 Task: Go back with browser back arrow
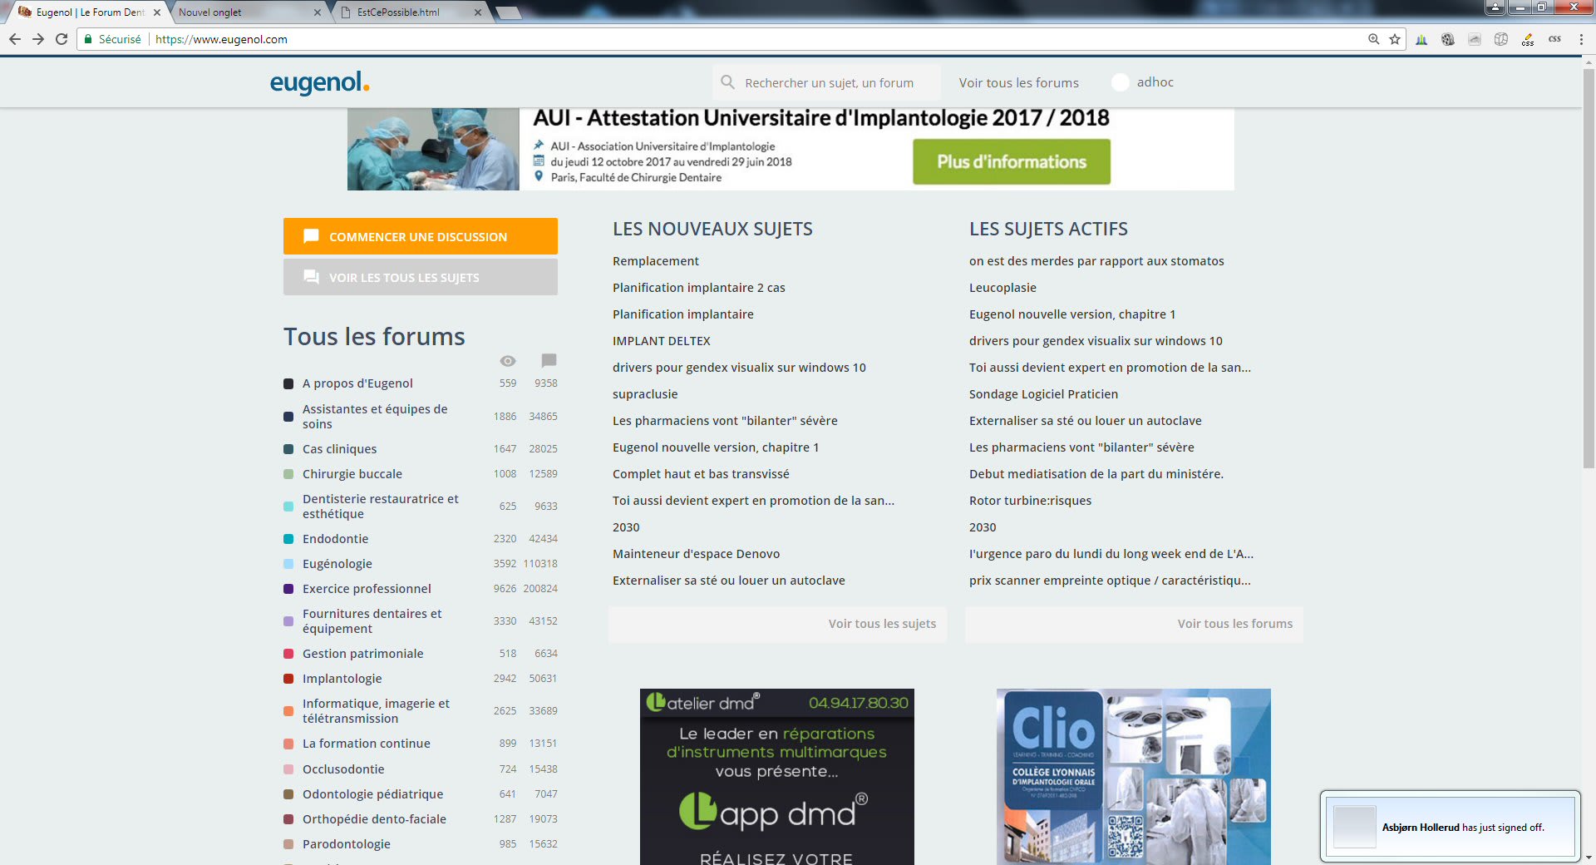click(15, 39)
